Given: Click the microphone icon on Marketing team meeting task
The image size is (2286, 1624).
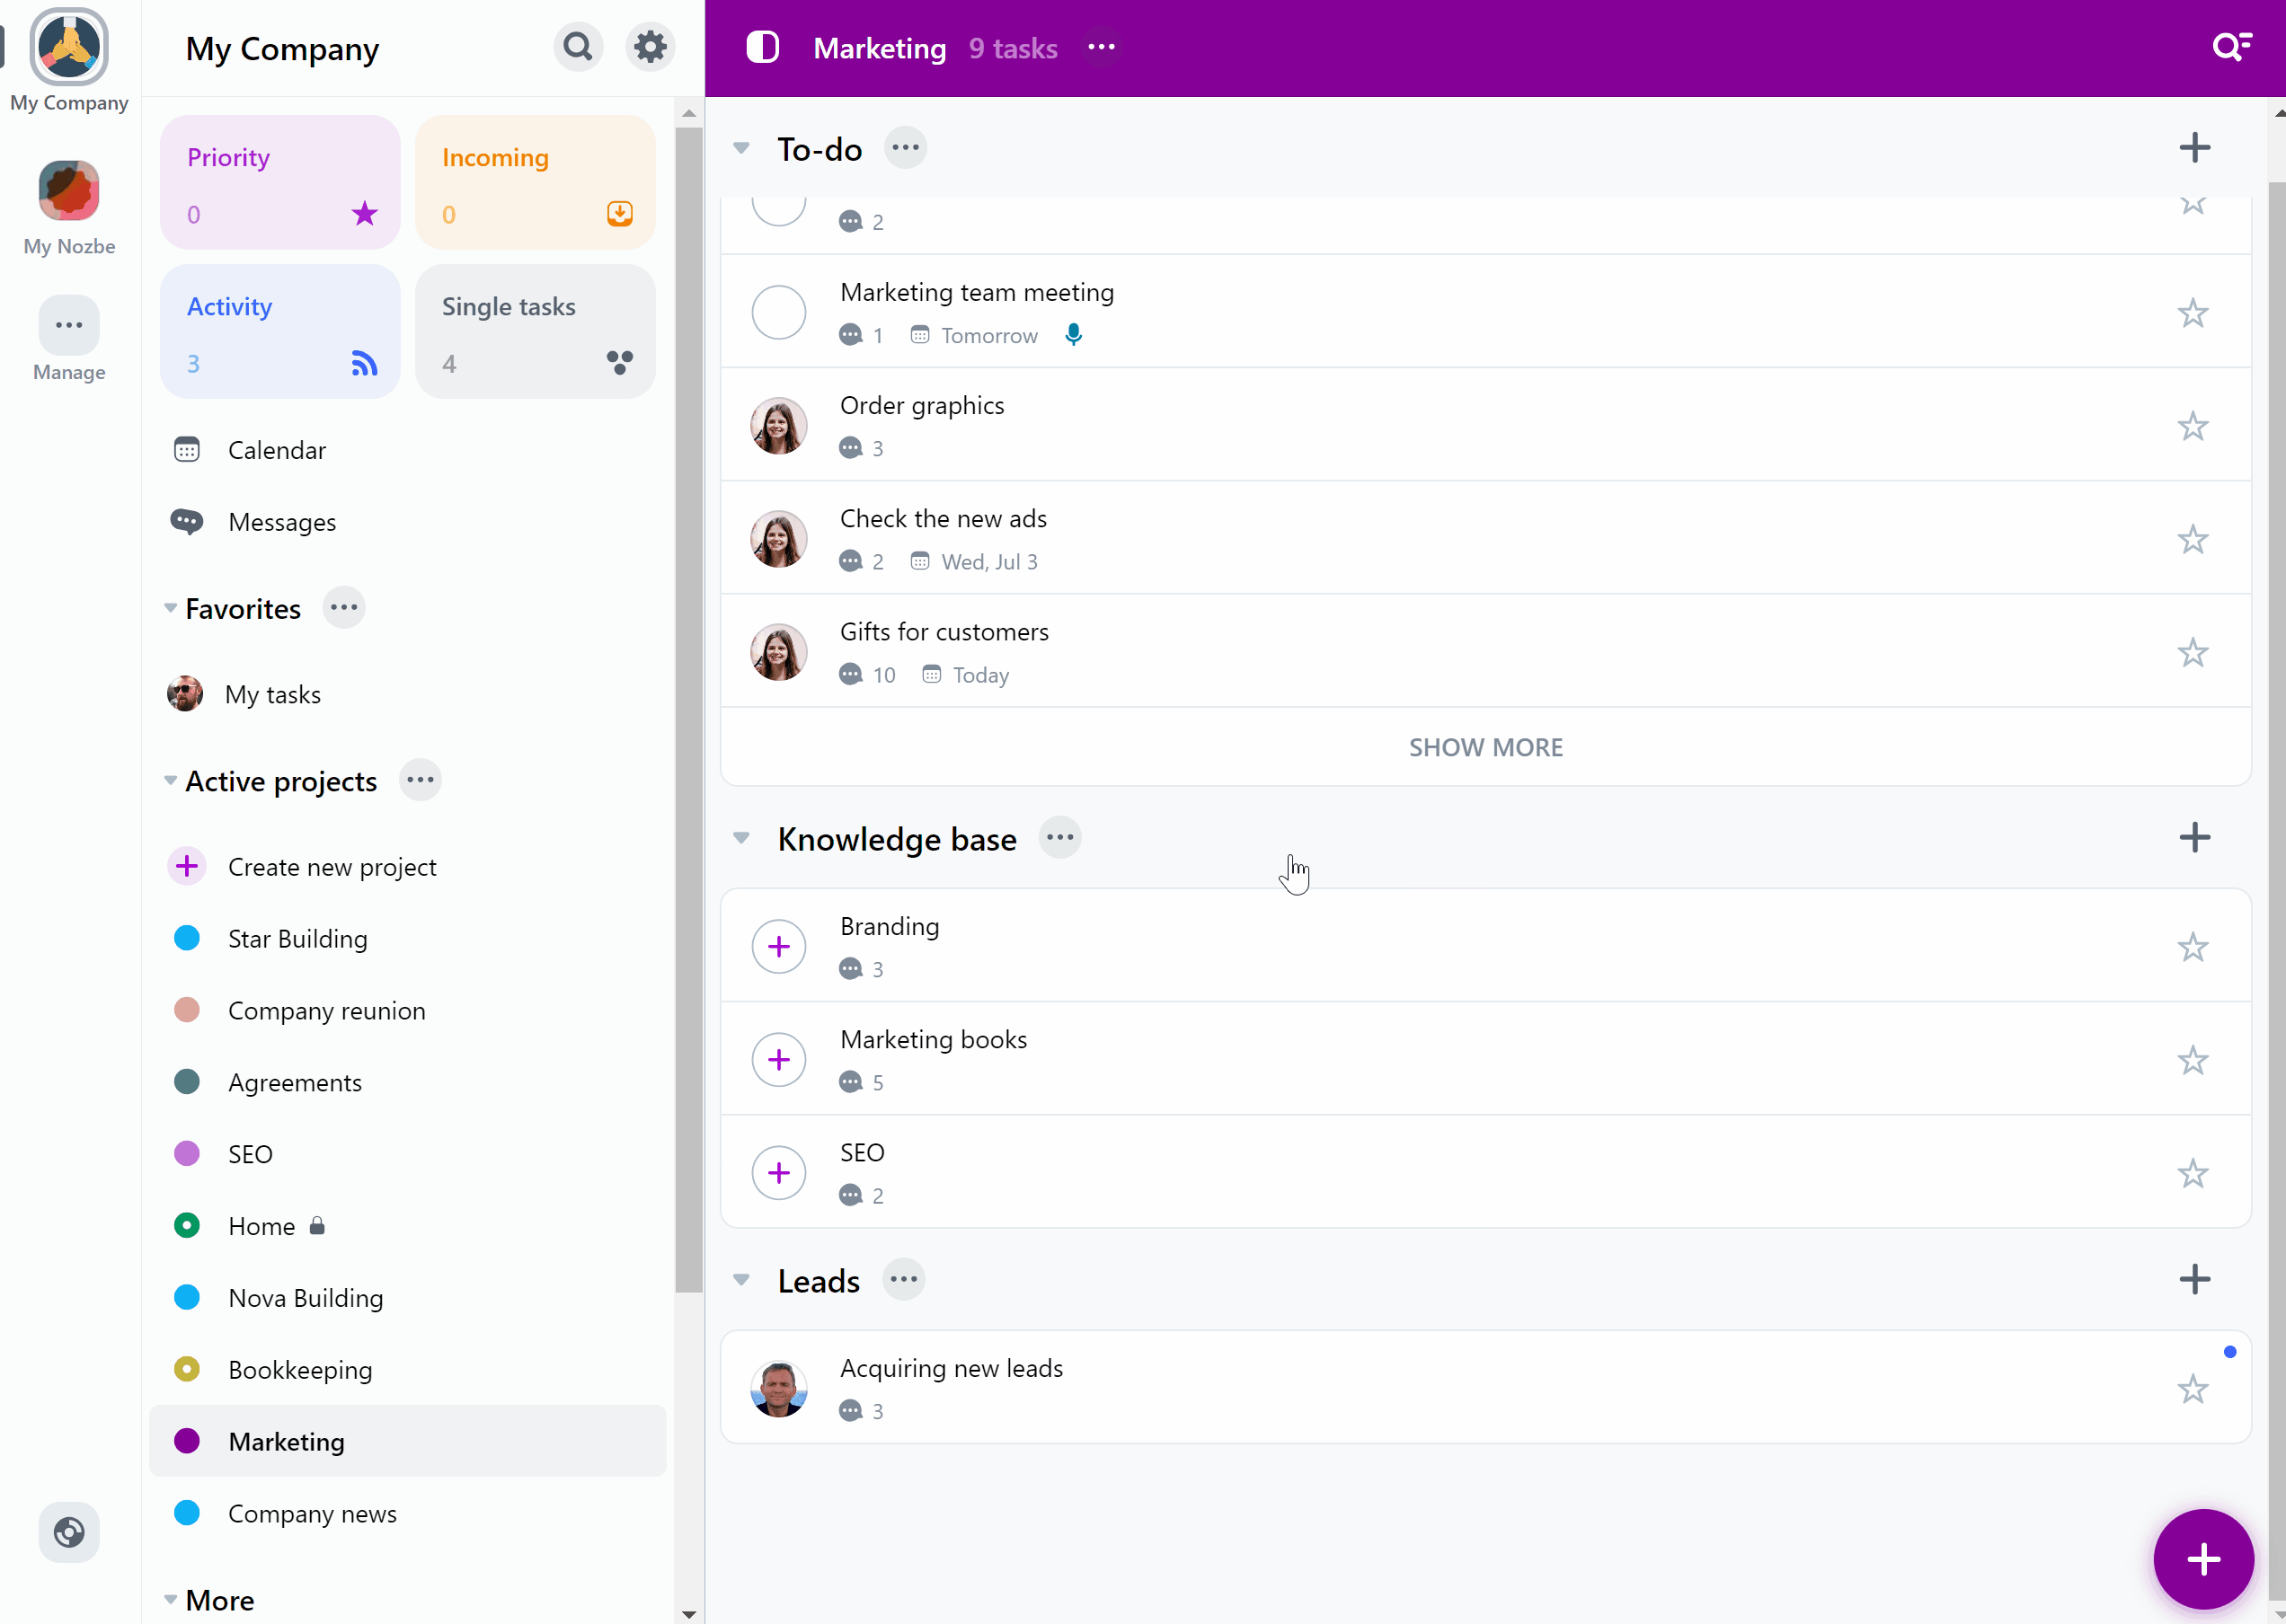Looking at the screenshot, I should [x=1075, y=334].
